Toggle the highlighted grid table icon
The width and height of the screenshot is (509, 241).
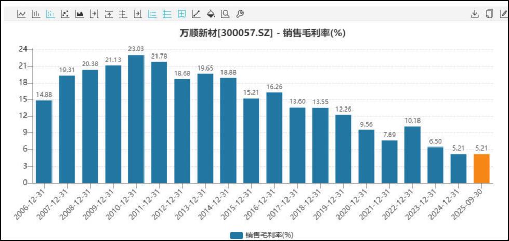pyautogui.click(x=181, y=14)
